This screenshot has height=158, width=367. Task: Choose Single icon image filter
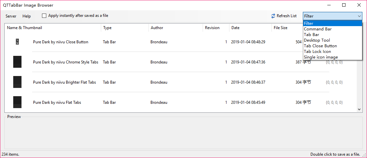[321, 57]
